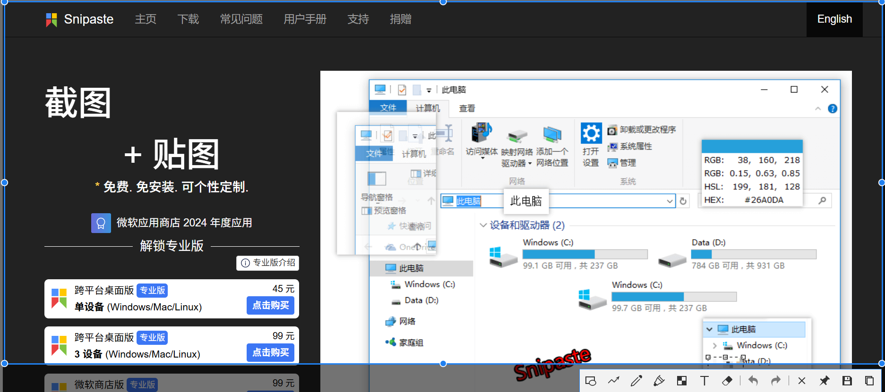Go to the 支持 page
The height and width of the screenshot is (392, 885).
point(358,19)
